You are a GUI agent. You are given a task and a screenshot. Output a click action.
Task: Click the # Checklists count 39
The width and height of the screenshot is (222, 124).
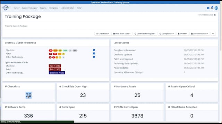[28, 95]
